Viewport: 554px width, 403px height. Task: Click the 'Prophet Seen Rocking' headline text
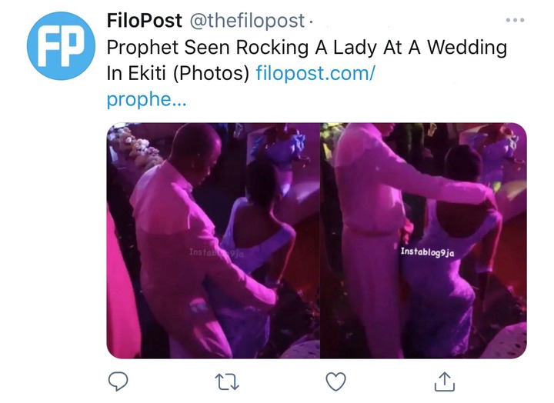point(208,48)
